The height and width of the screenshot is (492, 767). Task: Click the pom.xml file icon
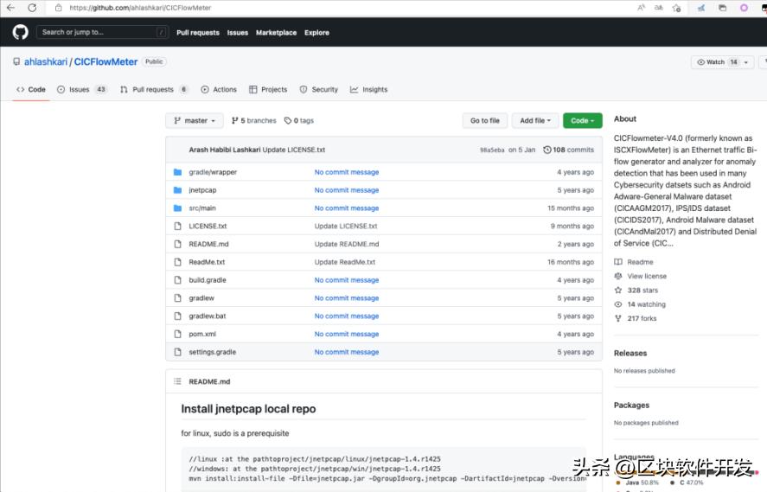click(x=177, y=334)
